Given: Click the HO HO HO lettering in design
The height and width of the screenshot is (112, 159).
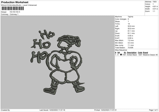Looking at the screenshot, I should point(42,46).
